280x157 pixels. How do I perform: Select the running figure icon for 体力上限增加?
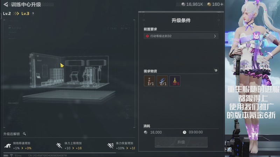(59, 145)
